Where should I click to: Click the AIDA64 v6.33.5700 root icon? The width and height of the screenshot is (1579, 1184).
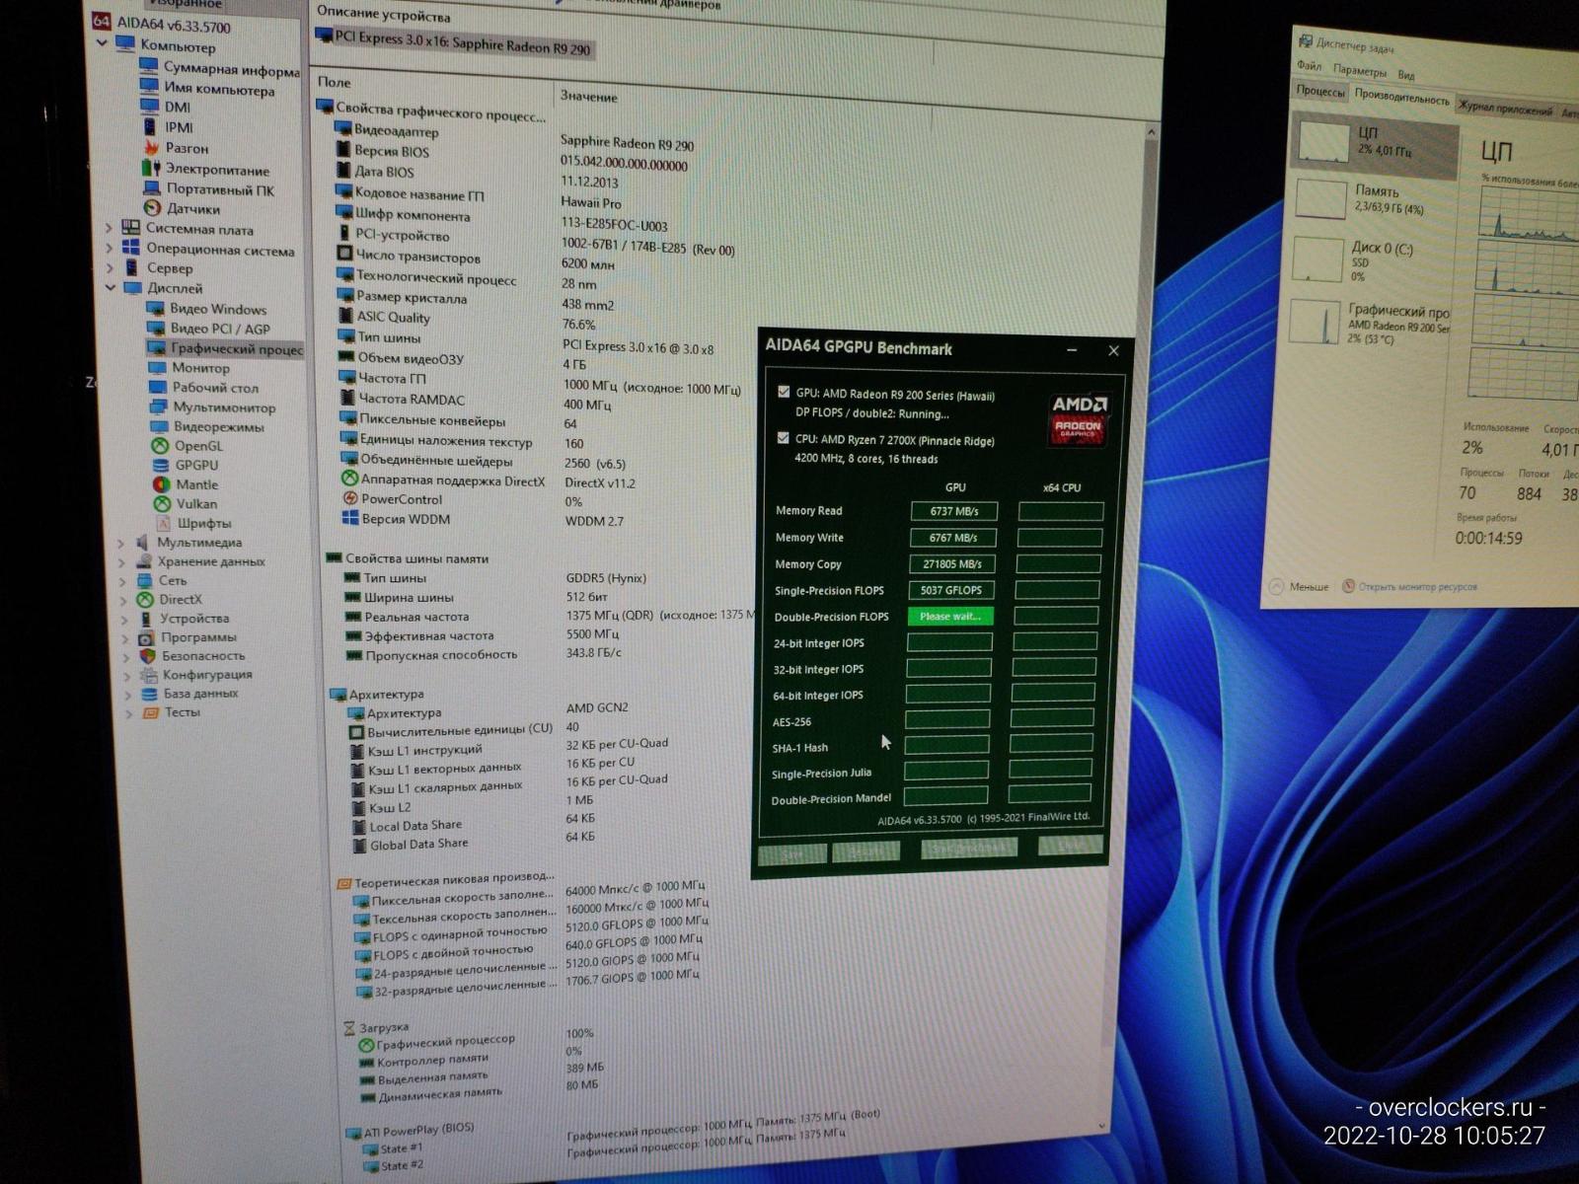(101, 22)
